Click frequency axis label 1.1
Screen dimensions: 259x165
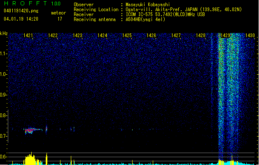click(3, 54)
